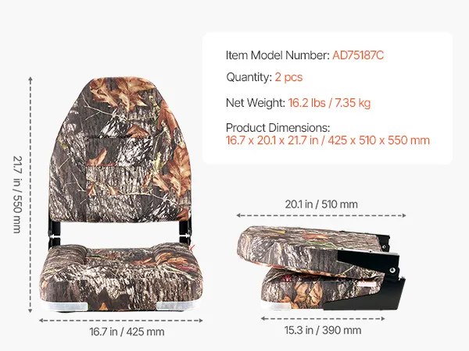The height and width of the screenshot is (351, 469).
Task: Click the 16.7 in / 425 mm width label
Action: pos(127,331)
